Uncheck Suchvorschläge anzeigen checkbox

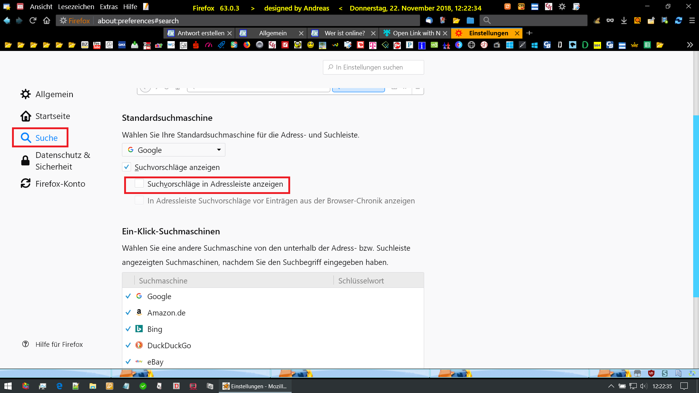126,167
